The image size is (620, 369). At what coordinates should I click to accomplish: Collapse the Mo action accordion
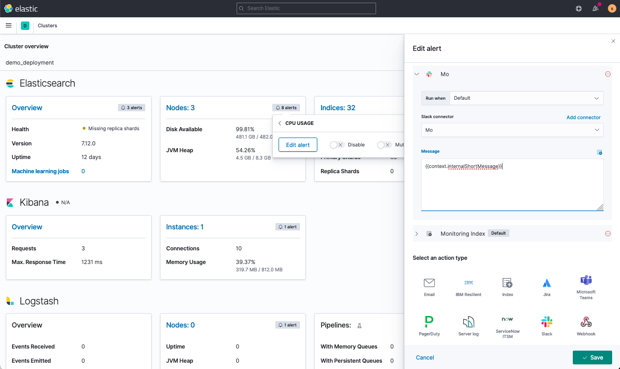point(416,74)
